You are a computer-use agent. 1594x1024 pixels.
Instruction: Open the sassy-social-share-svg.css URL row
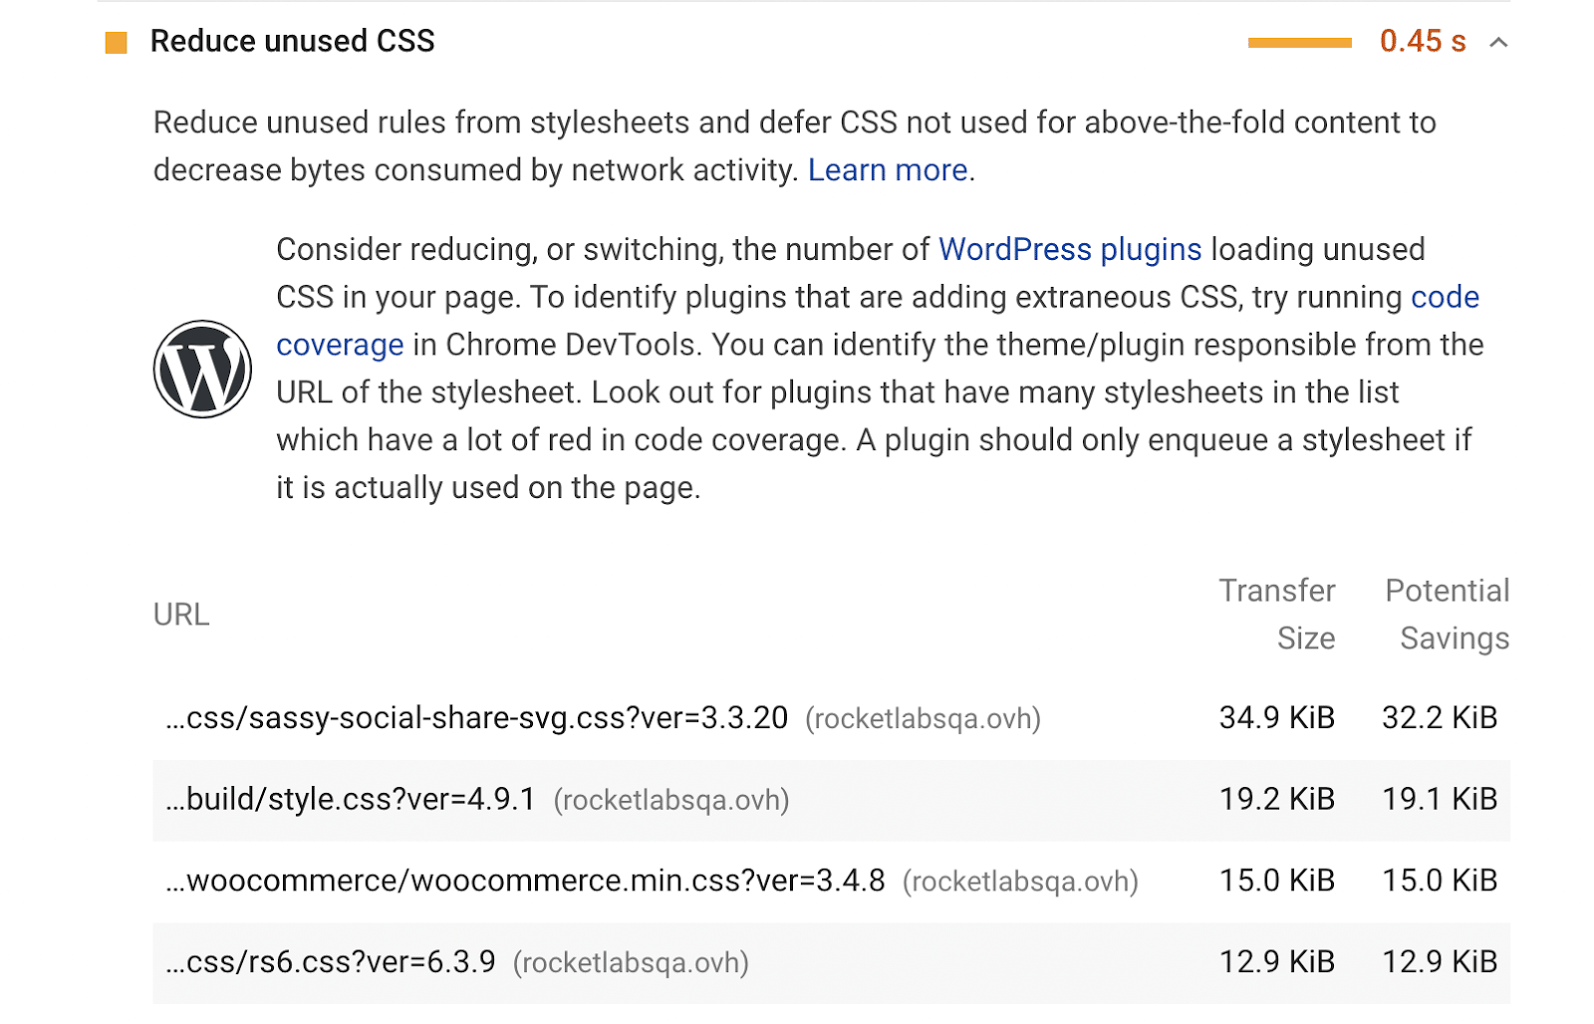pos(477,718)
